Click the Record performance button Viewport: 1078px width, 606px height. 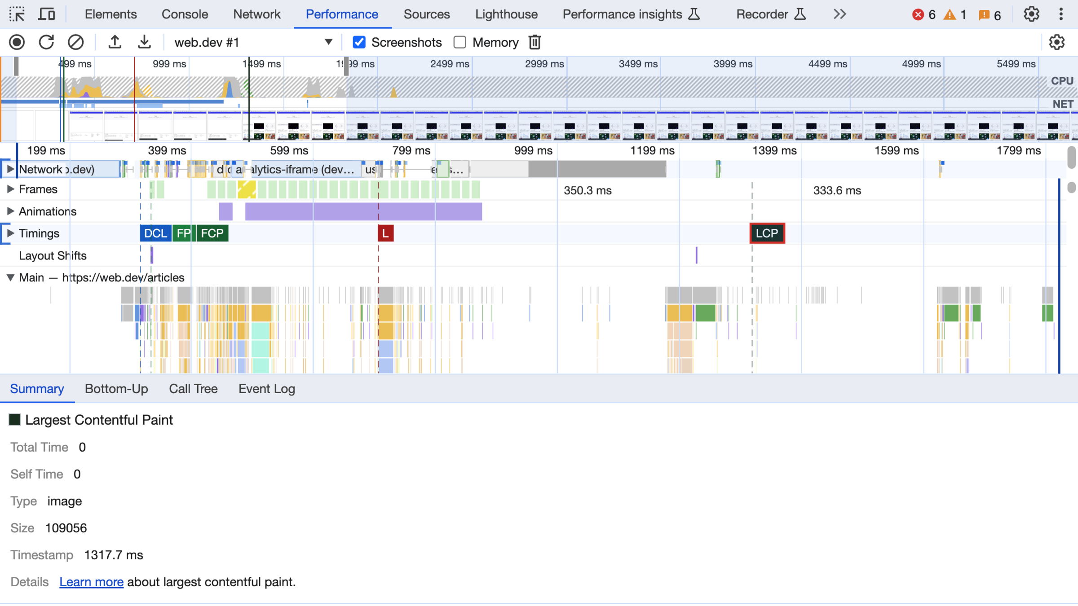(x=17, y=42)
